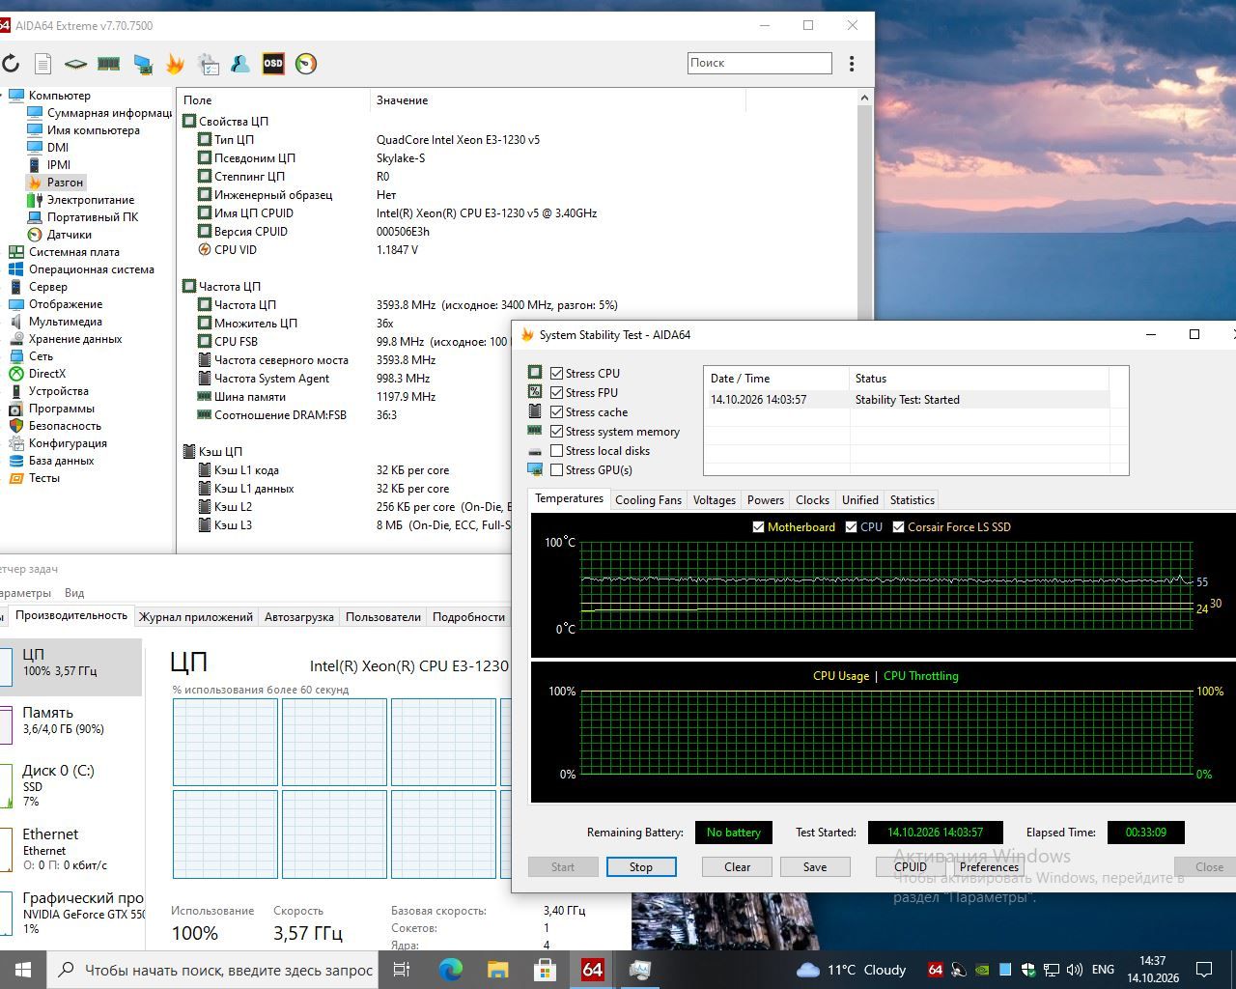Uncheck Stress cache option

tap(556, 411)
